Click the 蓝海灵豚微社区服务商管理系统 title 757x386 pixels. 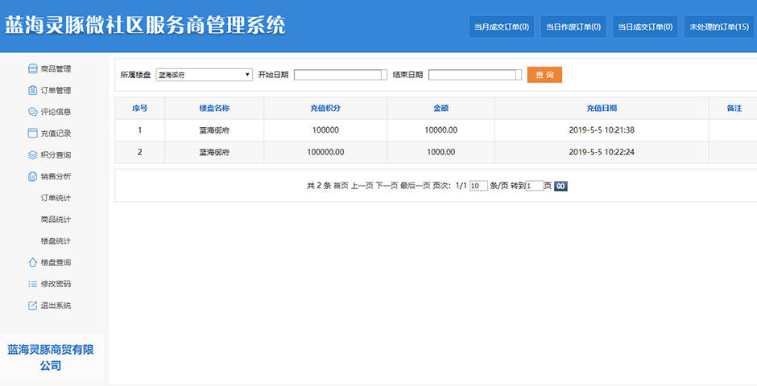coord(145,25)
